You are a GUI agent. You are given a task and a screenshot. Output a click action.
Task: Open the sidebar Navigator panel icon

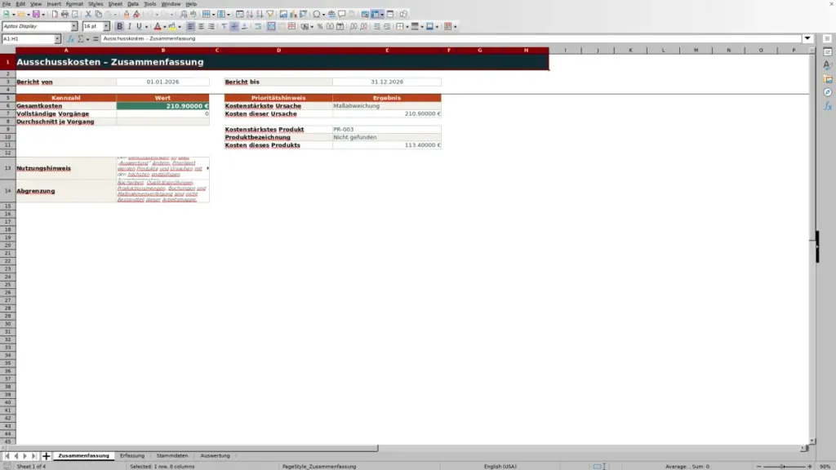coord(828,93)
